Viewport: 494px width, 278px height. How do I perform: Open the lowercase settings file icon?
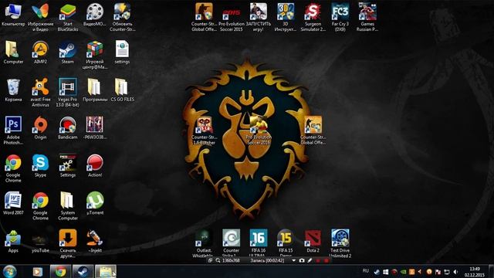(122, 53)
